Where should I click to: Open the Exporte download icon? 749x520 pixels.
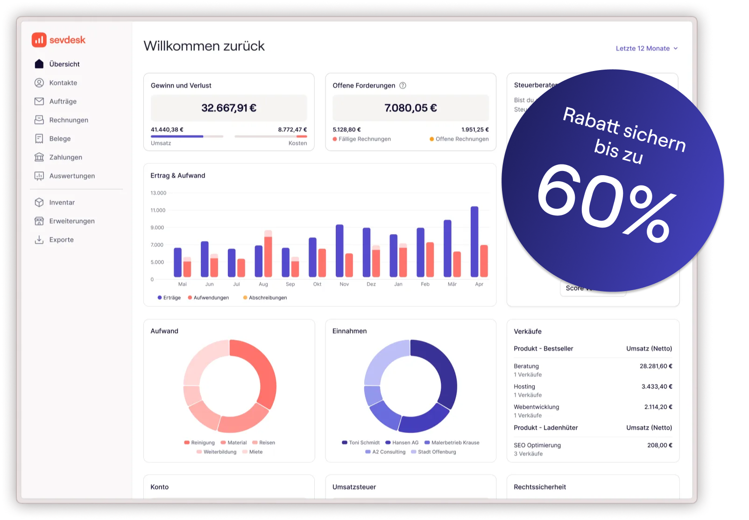click(39, 240)
